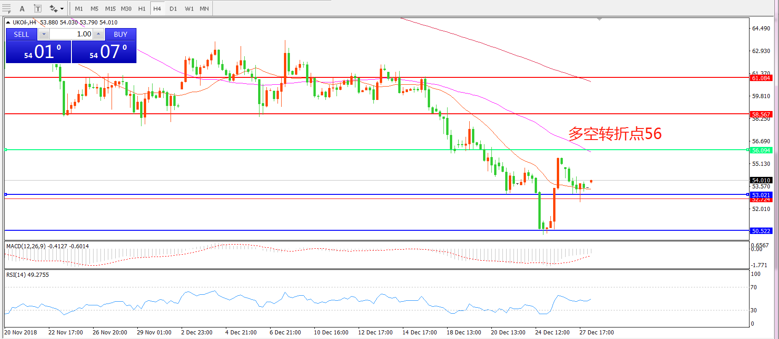This screenshot has height=339, width=779.
Task: Click the green 56.094 price level label
Action: point(761,150)
